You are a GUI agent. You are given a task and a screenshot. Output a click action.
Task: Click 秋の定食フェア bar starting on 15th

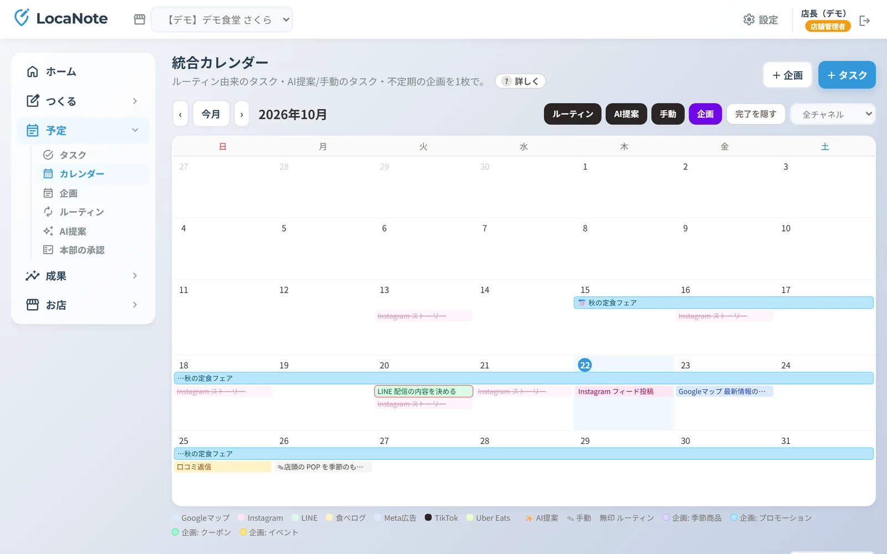pyautogui.click(x=723, y=302)
